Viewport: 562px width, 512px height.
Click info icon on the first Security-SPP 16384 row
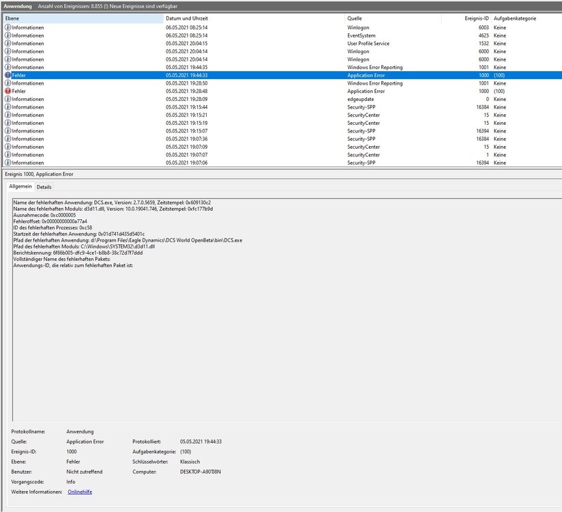(7, 107)
